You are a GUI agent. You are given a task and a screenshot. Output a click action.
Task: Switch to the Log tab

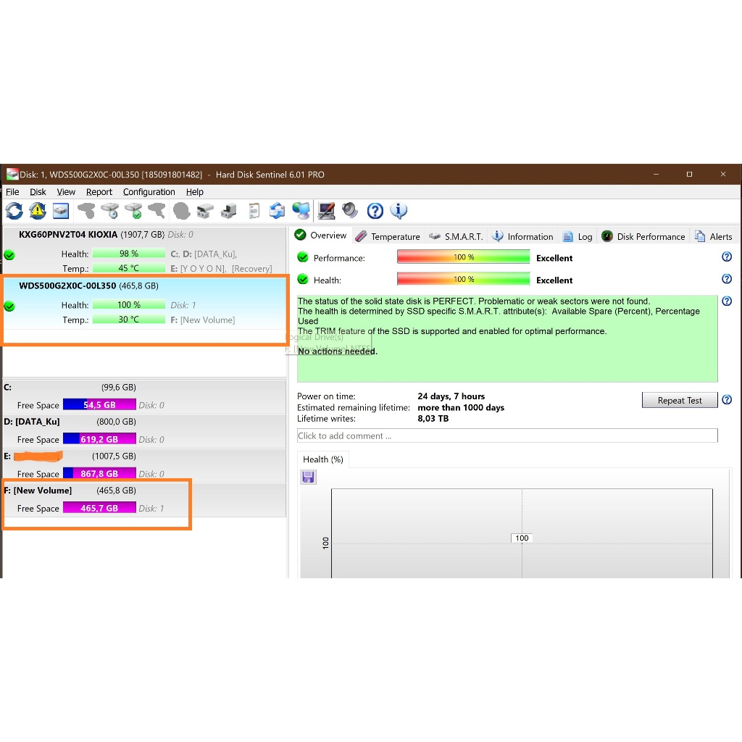[578, 236]
